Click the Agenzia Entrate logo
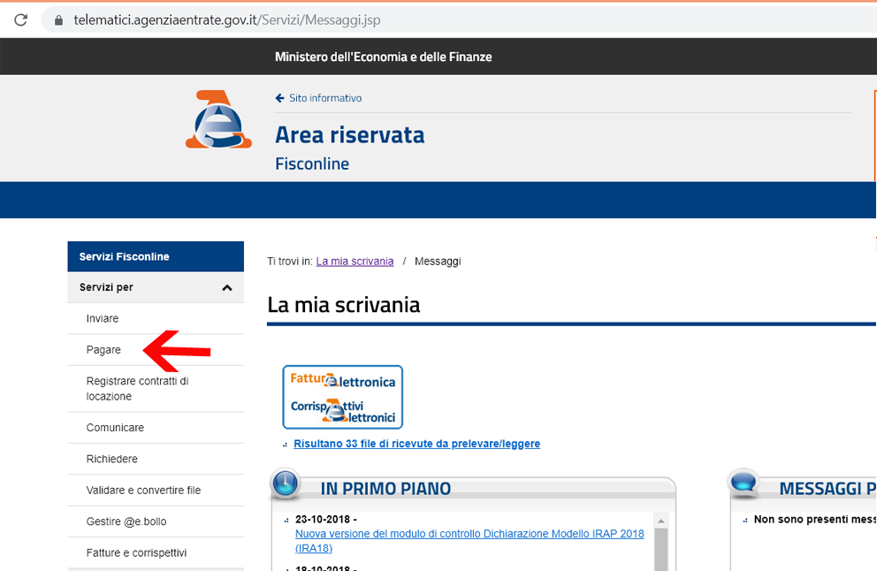The height and width of the screenshot is (571, 877). click(218, 119)
